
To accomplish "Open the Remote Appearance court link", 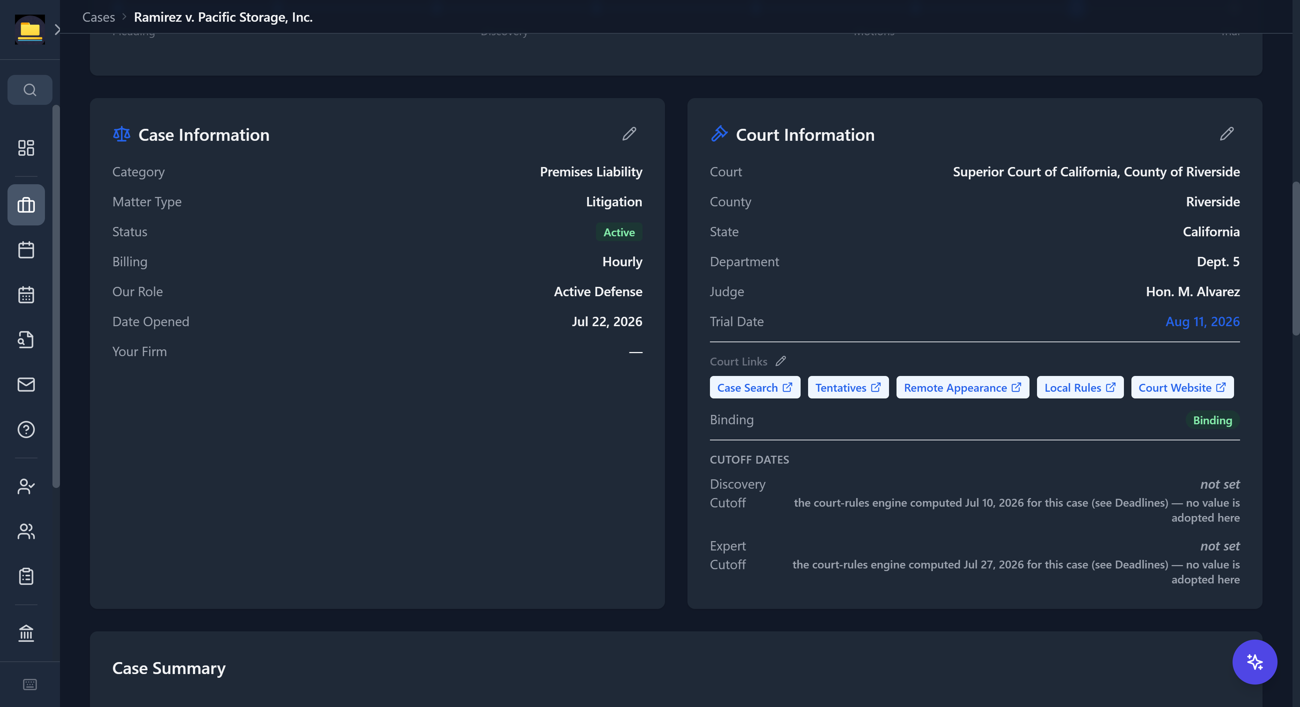I will click(963, 387).
